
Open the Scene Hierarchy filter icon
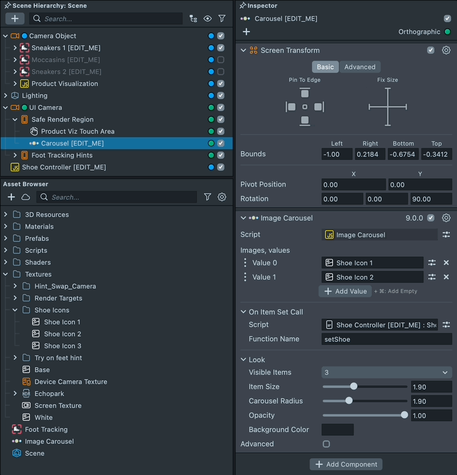222,19
